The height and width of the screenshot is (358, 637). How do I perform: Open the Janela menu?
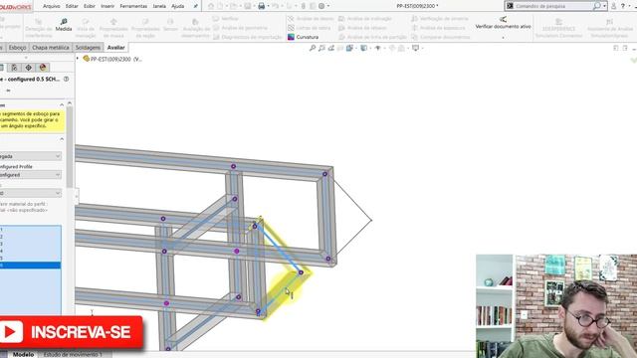(x=159, y=6)
